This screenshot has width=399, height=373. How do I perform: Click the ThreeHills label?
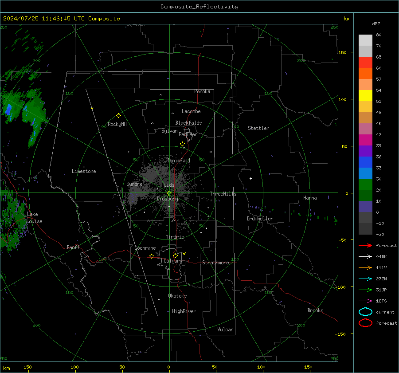point(223,194)
